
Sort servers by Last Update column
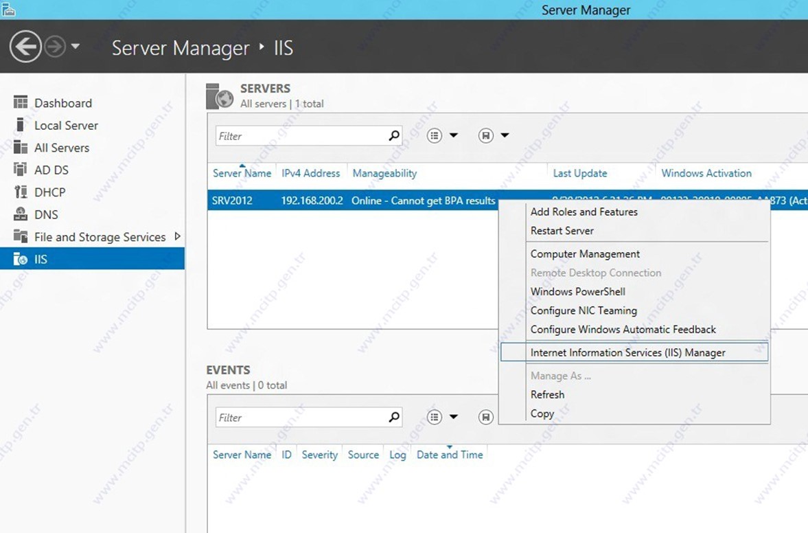point(579,174)
